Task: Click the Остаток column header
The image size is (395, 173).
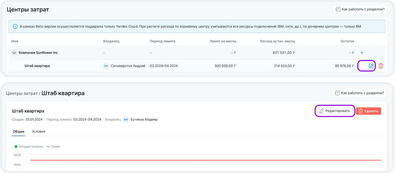Action: (347, 42)
